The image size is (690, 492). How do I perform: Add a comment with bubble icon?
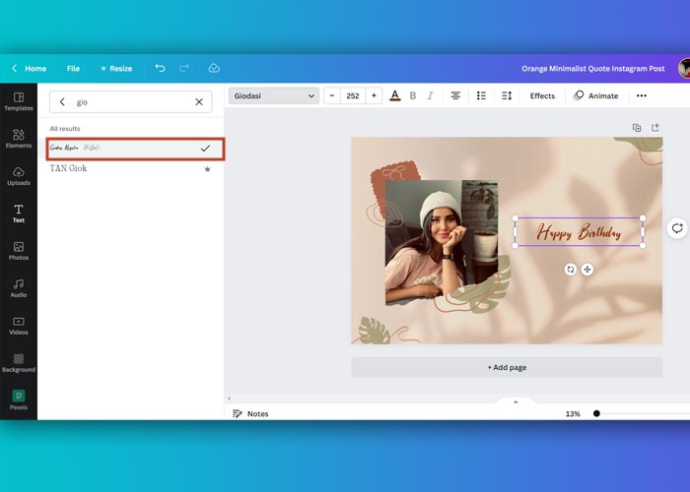click(677, 228)
